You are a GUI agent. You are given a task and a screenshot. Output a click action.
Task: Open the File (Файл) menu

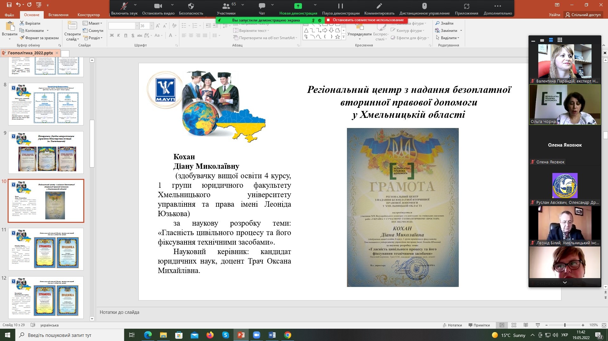click(9, 15)
